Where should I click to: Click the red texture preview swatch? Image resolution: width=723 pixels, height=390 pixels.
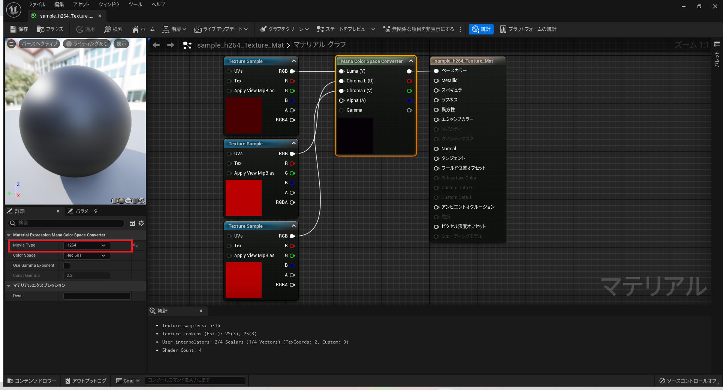(x=243, y=198)
